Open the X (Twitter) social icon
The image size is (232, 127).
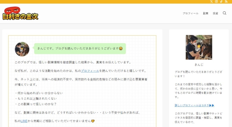tap(211, 2)
